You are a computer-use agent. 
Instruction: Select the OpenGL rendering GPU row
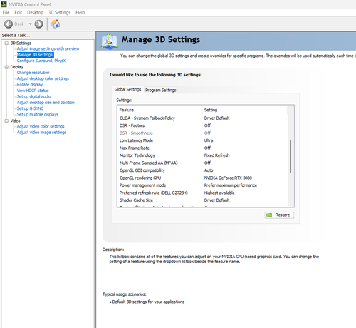pyautogui.click(x=202, y=178)
